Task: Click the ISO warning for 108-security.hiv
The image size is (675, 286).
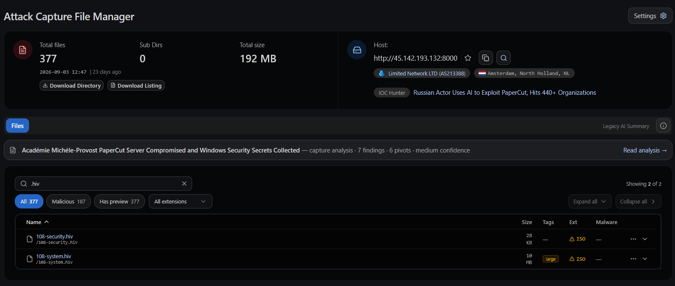Action: (x=577, y=239)
